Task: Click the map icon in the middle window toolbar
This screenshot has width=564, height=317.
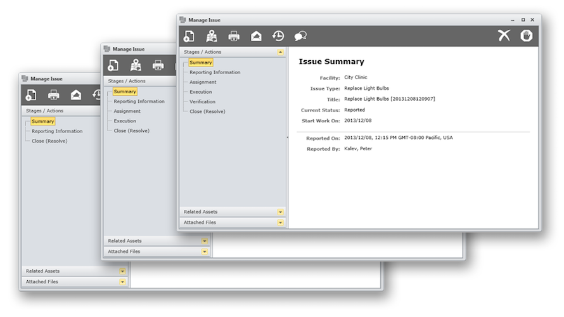Action: (136, 65)
